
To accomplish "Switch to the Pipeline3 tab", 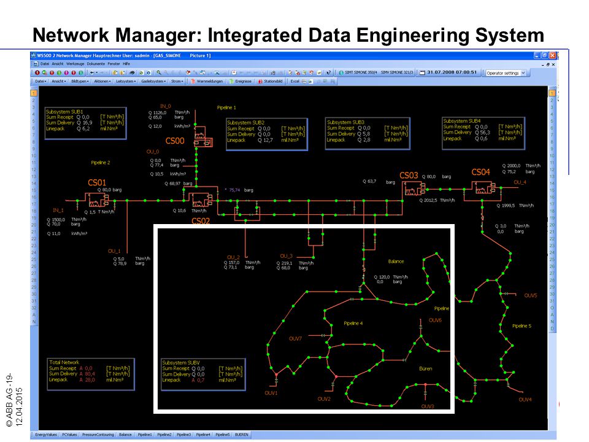I will (183, 435).
